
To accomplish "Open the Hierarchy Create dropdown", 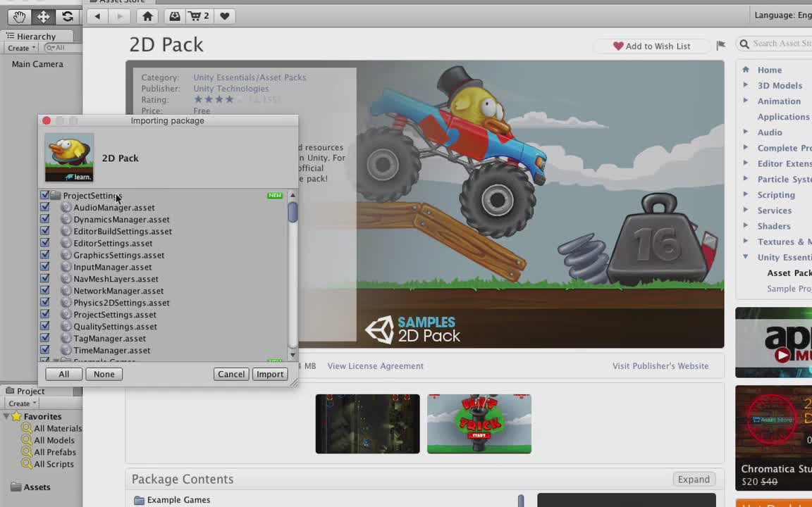I will [x=21, y=48].
